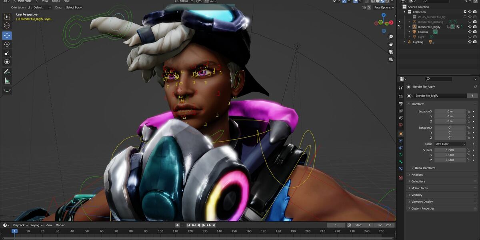Hide Blender file_Rigify in viewport

pyautogui.click(x=470, y=27)
